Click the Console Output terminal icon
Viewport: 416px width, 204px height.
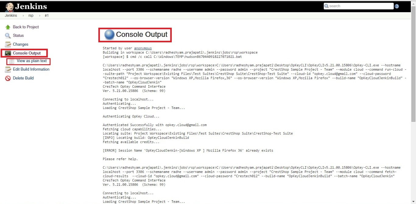(x=8, y=53)
